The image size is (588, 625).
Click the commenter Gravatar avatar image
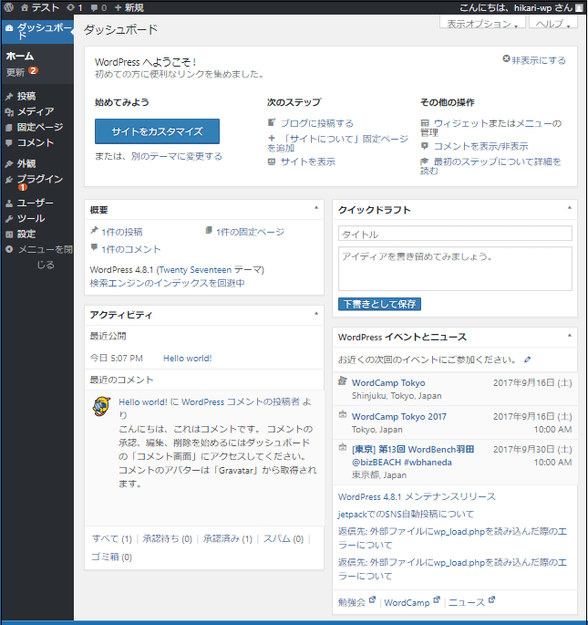click(101, 406)
